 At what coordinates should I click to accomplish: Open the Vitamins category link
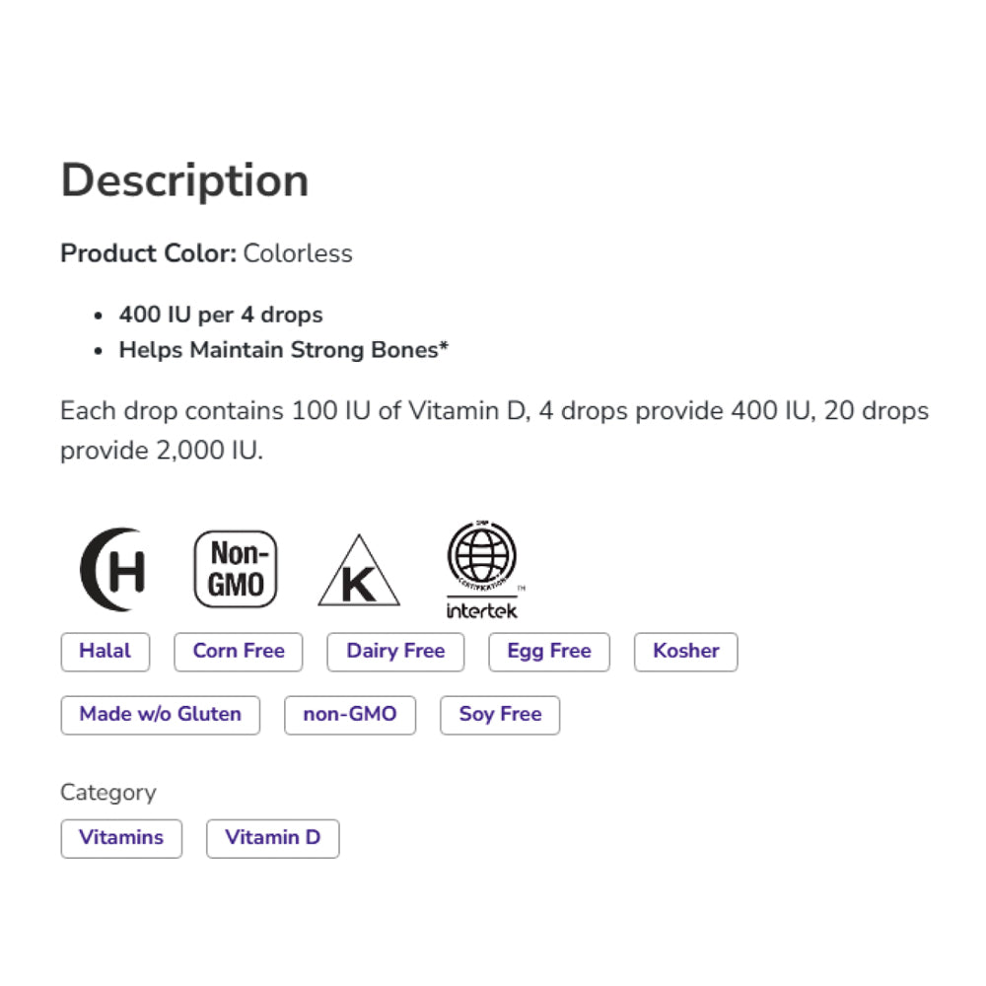tap(121, 838)
